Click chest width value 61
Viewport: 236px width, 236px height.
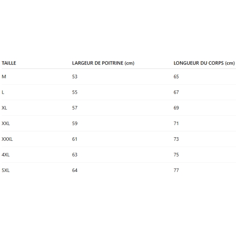(75, 139)
